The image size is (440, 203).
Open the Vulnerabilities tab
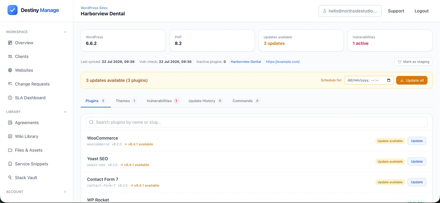163,101
